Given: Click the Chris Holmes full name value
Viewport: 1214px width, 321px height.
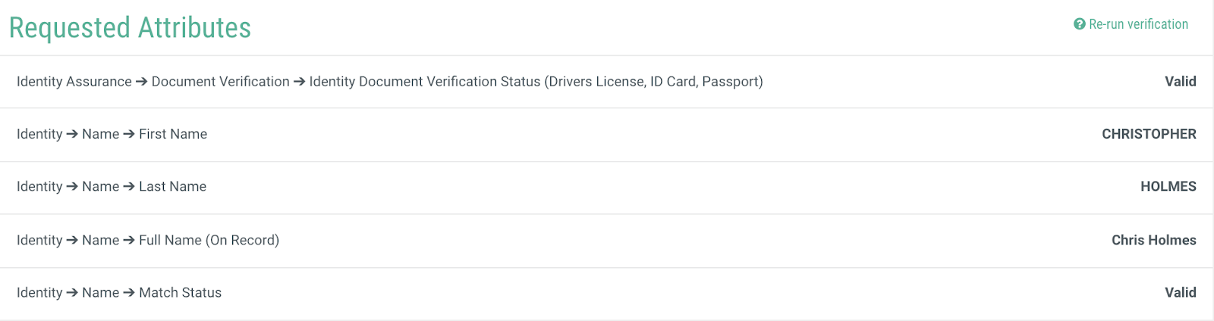Looking at the screenshot, I should (x=1154, y=240).
